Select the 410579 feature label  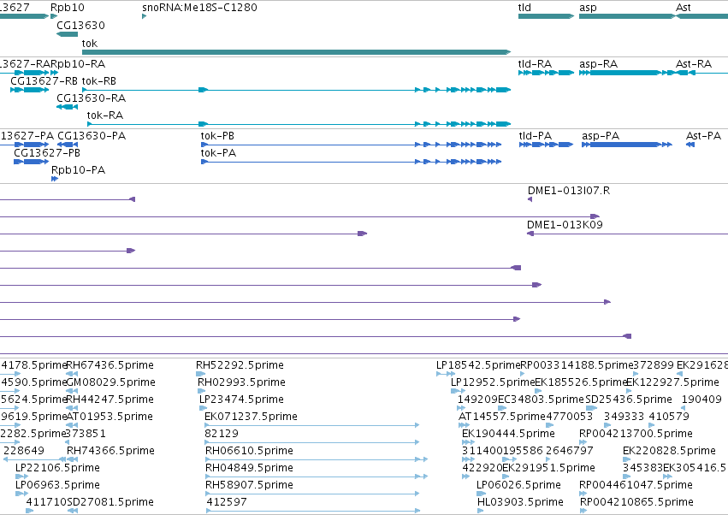[669, 417]
